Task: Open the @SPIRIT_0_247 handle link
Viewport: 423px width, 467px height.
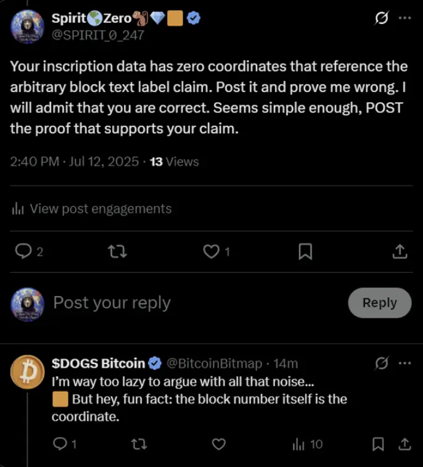Action: (x=97, y=35)
